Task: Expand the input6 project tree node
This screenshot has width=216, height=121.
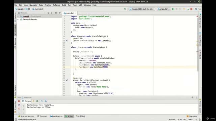Action: pos(18,16)
